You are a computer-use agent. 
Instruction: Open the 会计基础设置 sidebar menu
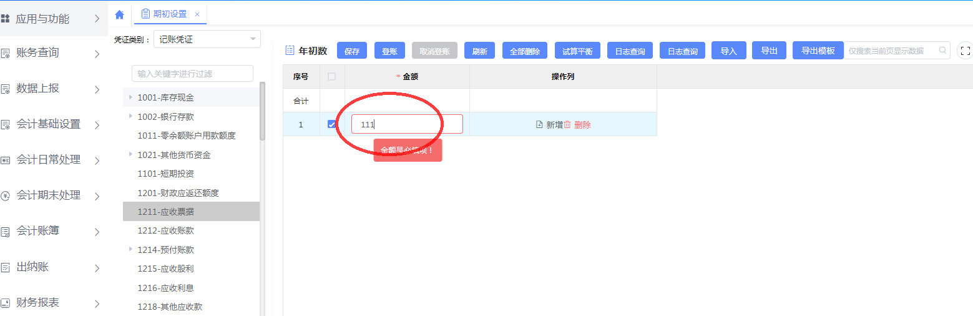click(x=97, y=125)
